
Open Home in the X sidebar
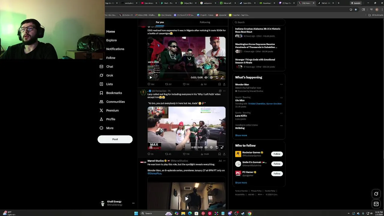point(110,31)
